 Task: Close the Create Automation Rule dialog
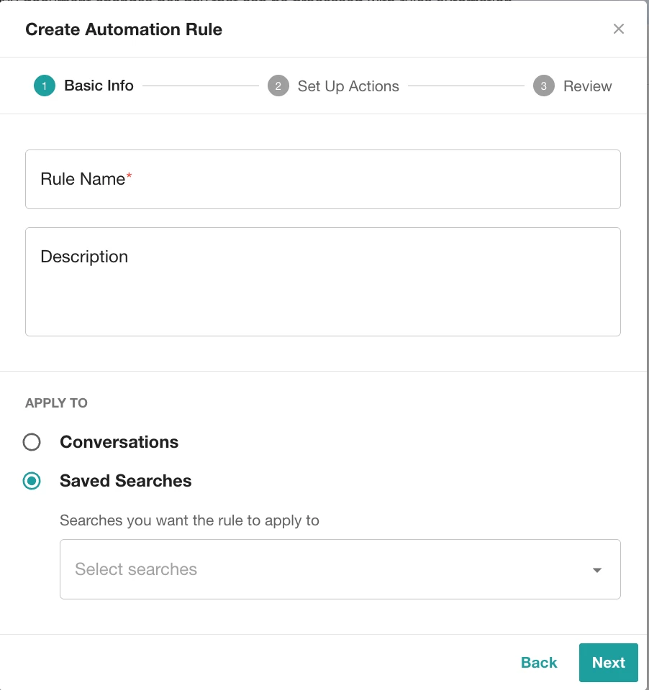click(618, 29)
